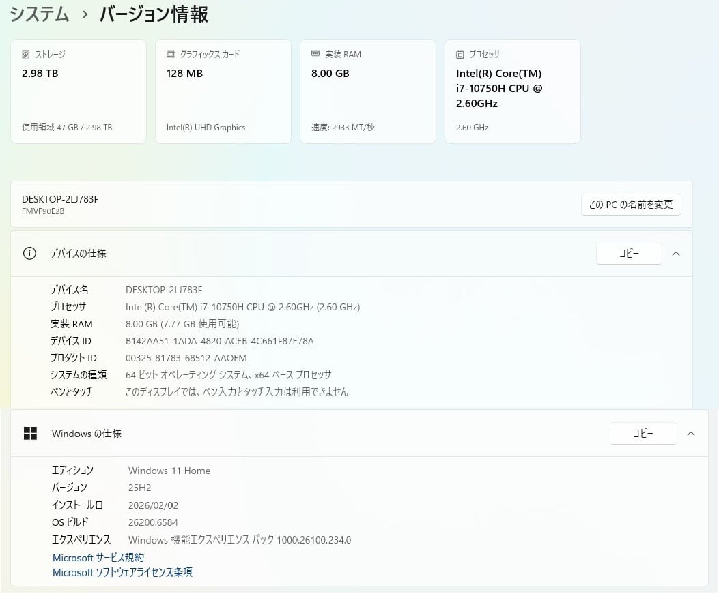Image resolution: width=719 pixels, height=594 pixels.
Task: Click the Windows logo icon
Action: coord(30,434)
